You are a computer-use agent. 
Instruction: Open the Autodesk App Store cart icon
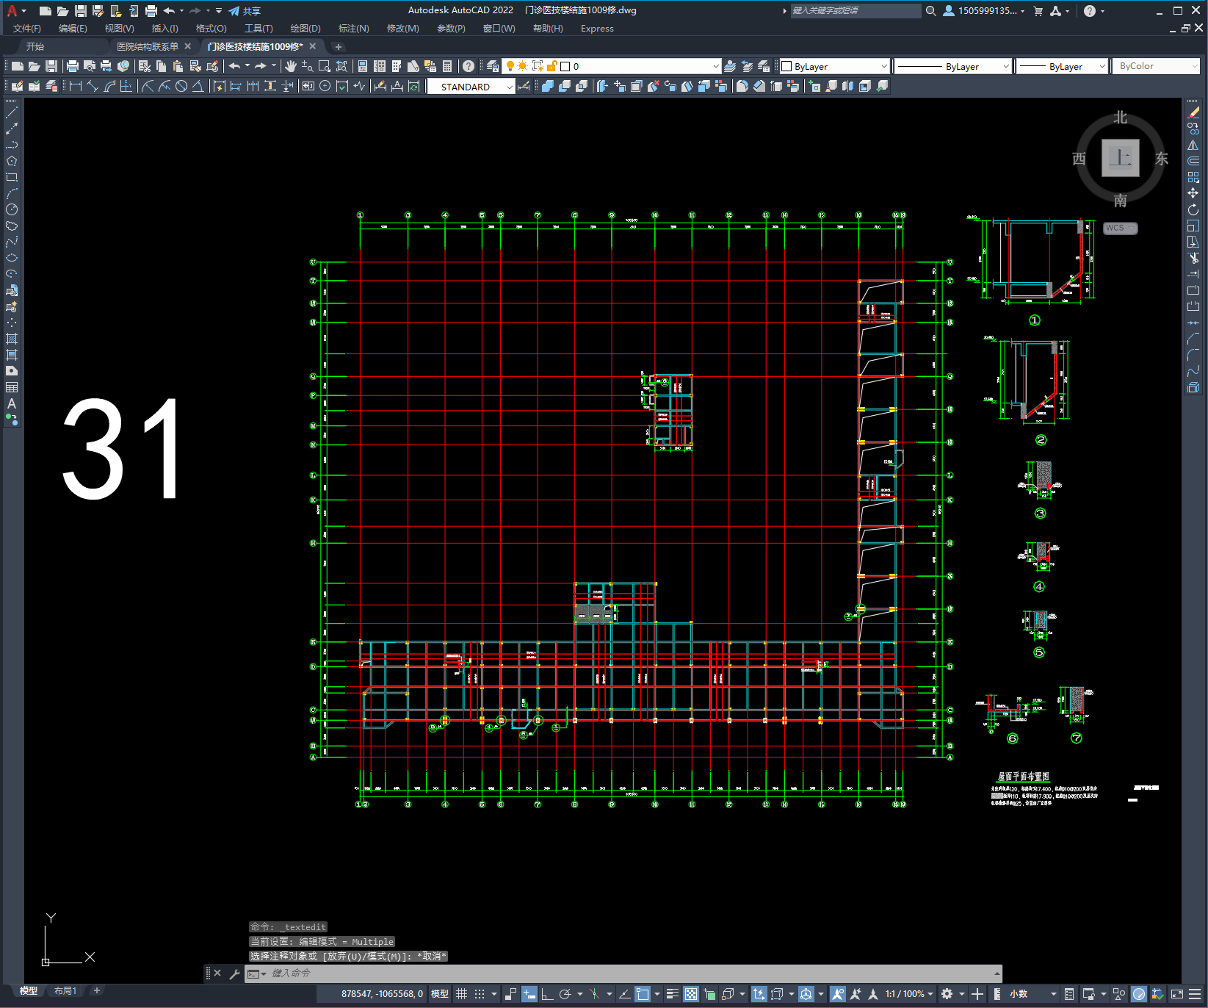[1038, 11]
